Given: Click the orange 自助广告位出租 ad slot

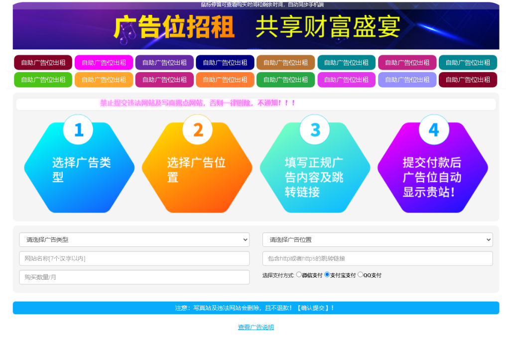Looking at the screenshot, I should [104, 80].
